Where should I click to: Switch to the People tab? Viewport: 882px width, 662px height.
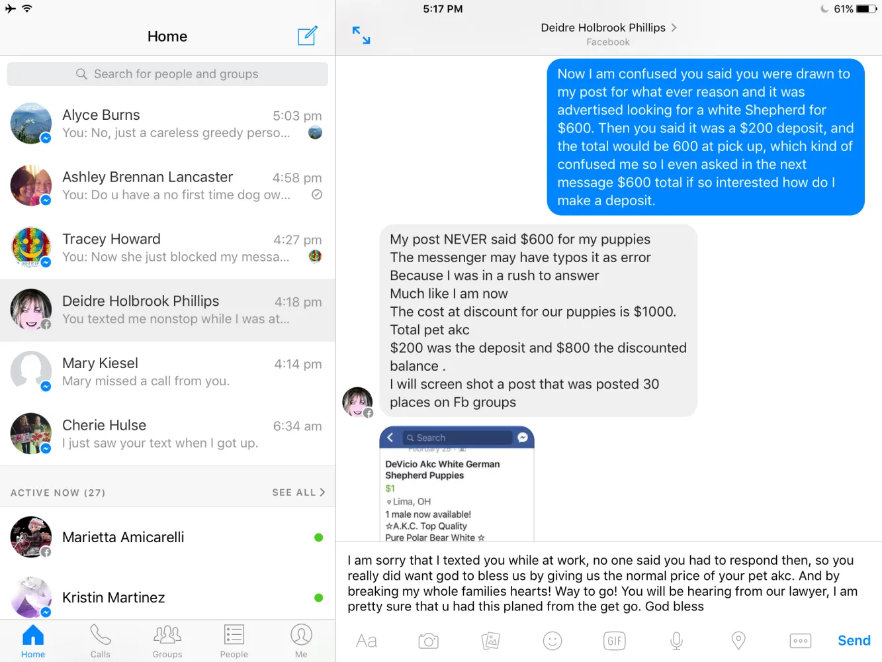pyautogui.click(x=234, y=641)
